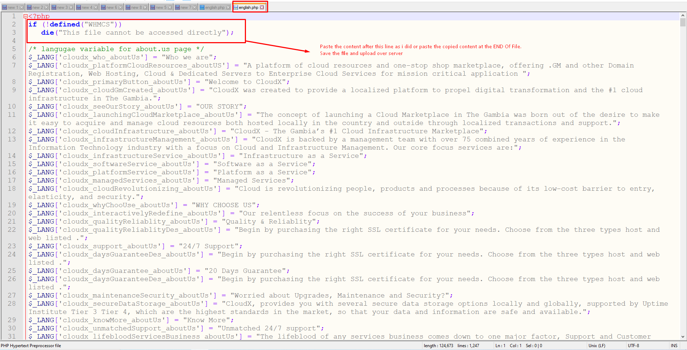Click the 'cloudx_whyChooUse_aboutUs' line

click(144, 205)
